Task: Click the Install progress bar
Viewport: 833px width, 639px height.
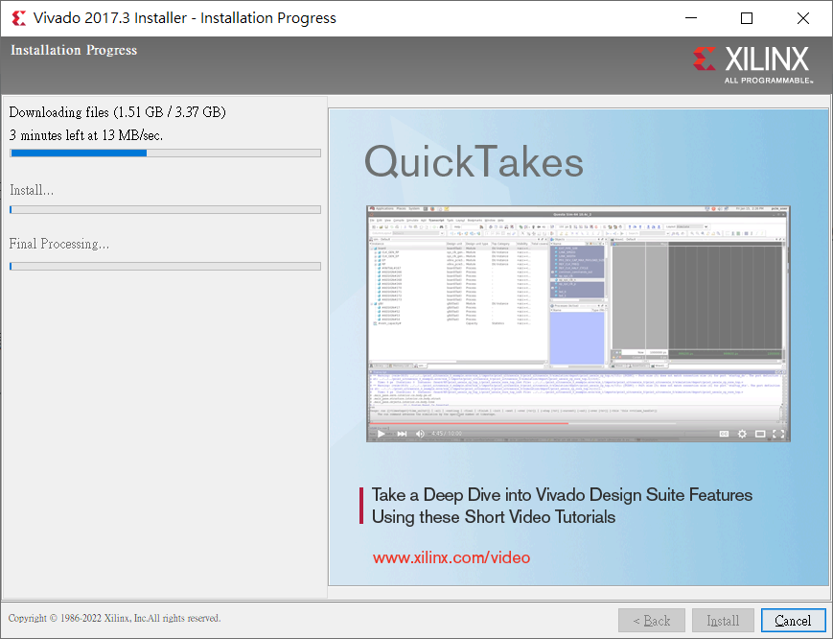Action: pyautogui.click(x=165, y=209)
